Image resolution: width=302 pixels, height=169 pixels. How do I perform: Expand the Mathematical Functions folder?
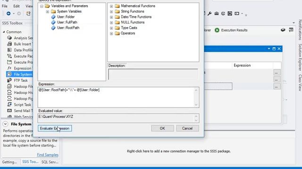[111, 6]
